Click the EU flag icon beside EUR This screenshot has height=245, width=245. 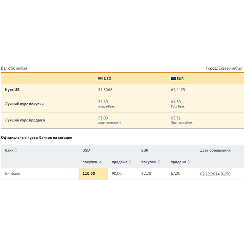pyautogui.click(x=173, y=79)
